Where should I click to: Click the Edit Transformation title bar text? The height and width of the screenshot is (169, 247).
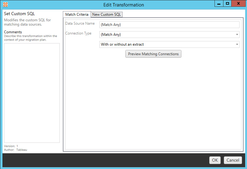pyautogui.click(x=124, y=5)
